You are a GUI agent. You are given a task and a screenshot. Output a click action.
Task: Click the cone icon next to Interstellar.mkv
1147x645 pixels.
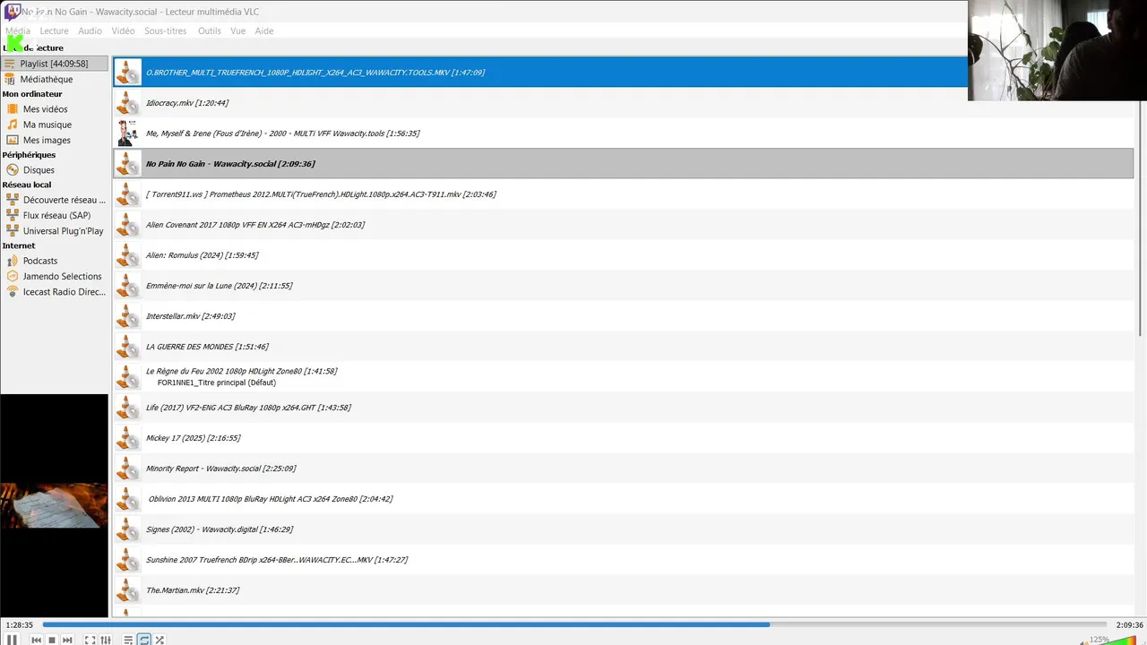click(128, 316)
